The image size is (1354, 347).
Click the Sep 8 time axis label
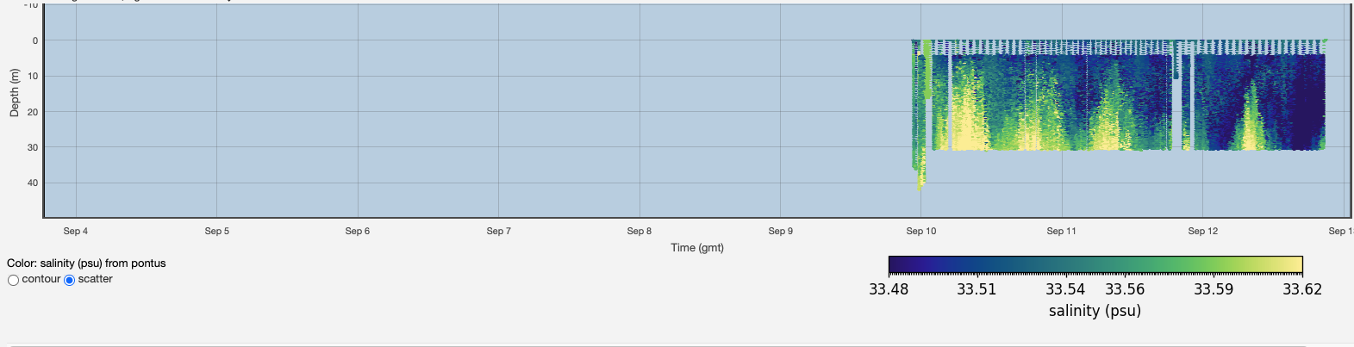click(639, 231)
